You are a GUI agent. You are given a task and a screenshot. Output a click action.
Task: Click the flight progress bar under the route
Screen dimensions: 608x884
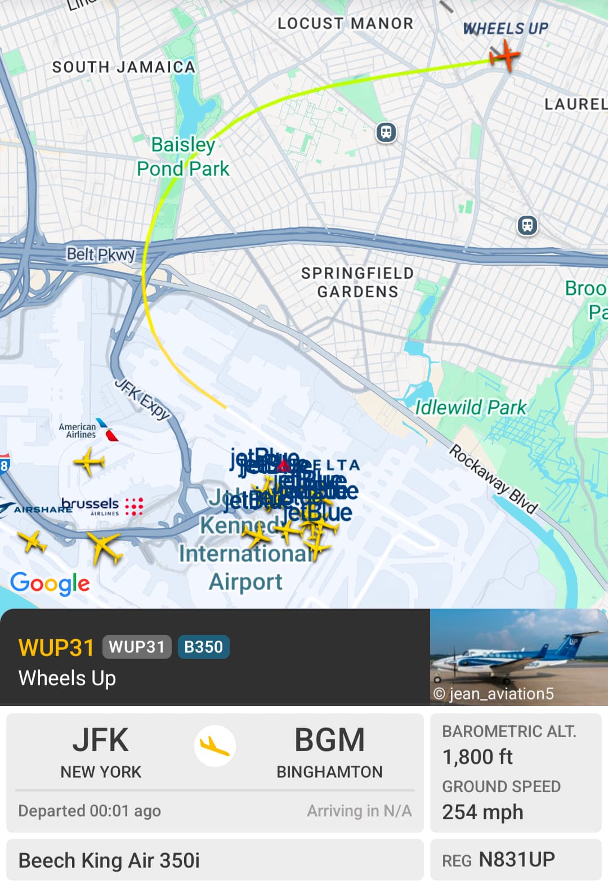point(215,790)
